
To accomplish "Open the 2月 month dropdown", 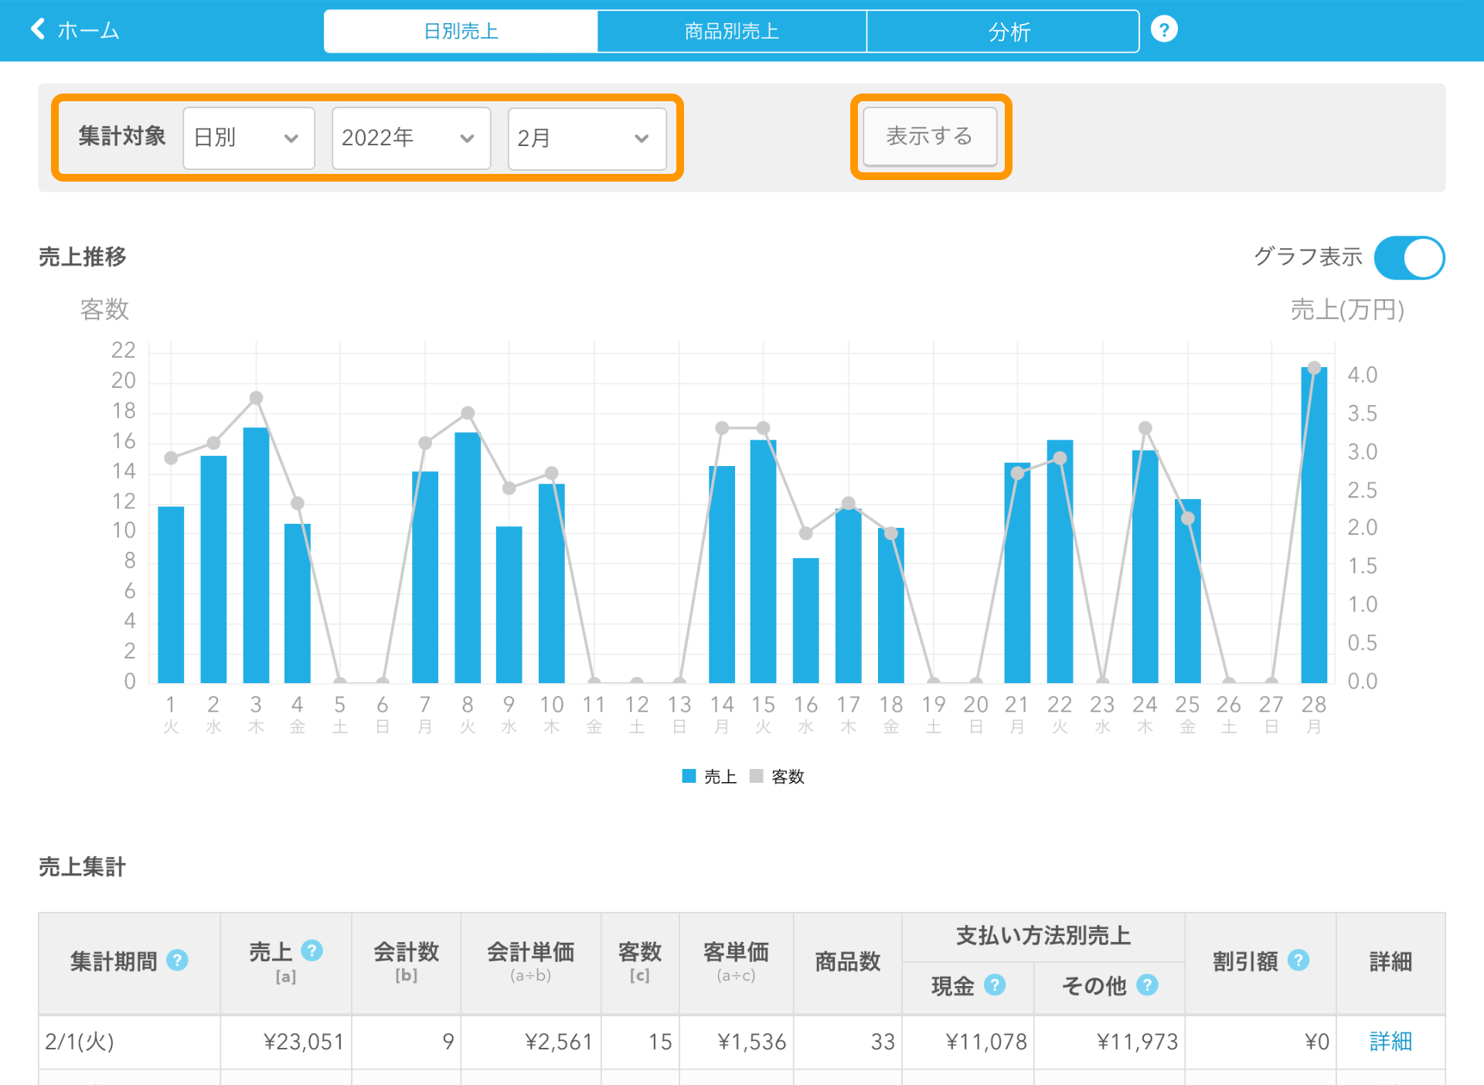I will coord(587,138).
